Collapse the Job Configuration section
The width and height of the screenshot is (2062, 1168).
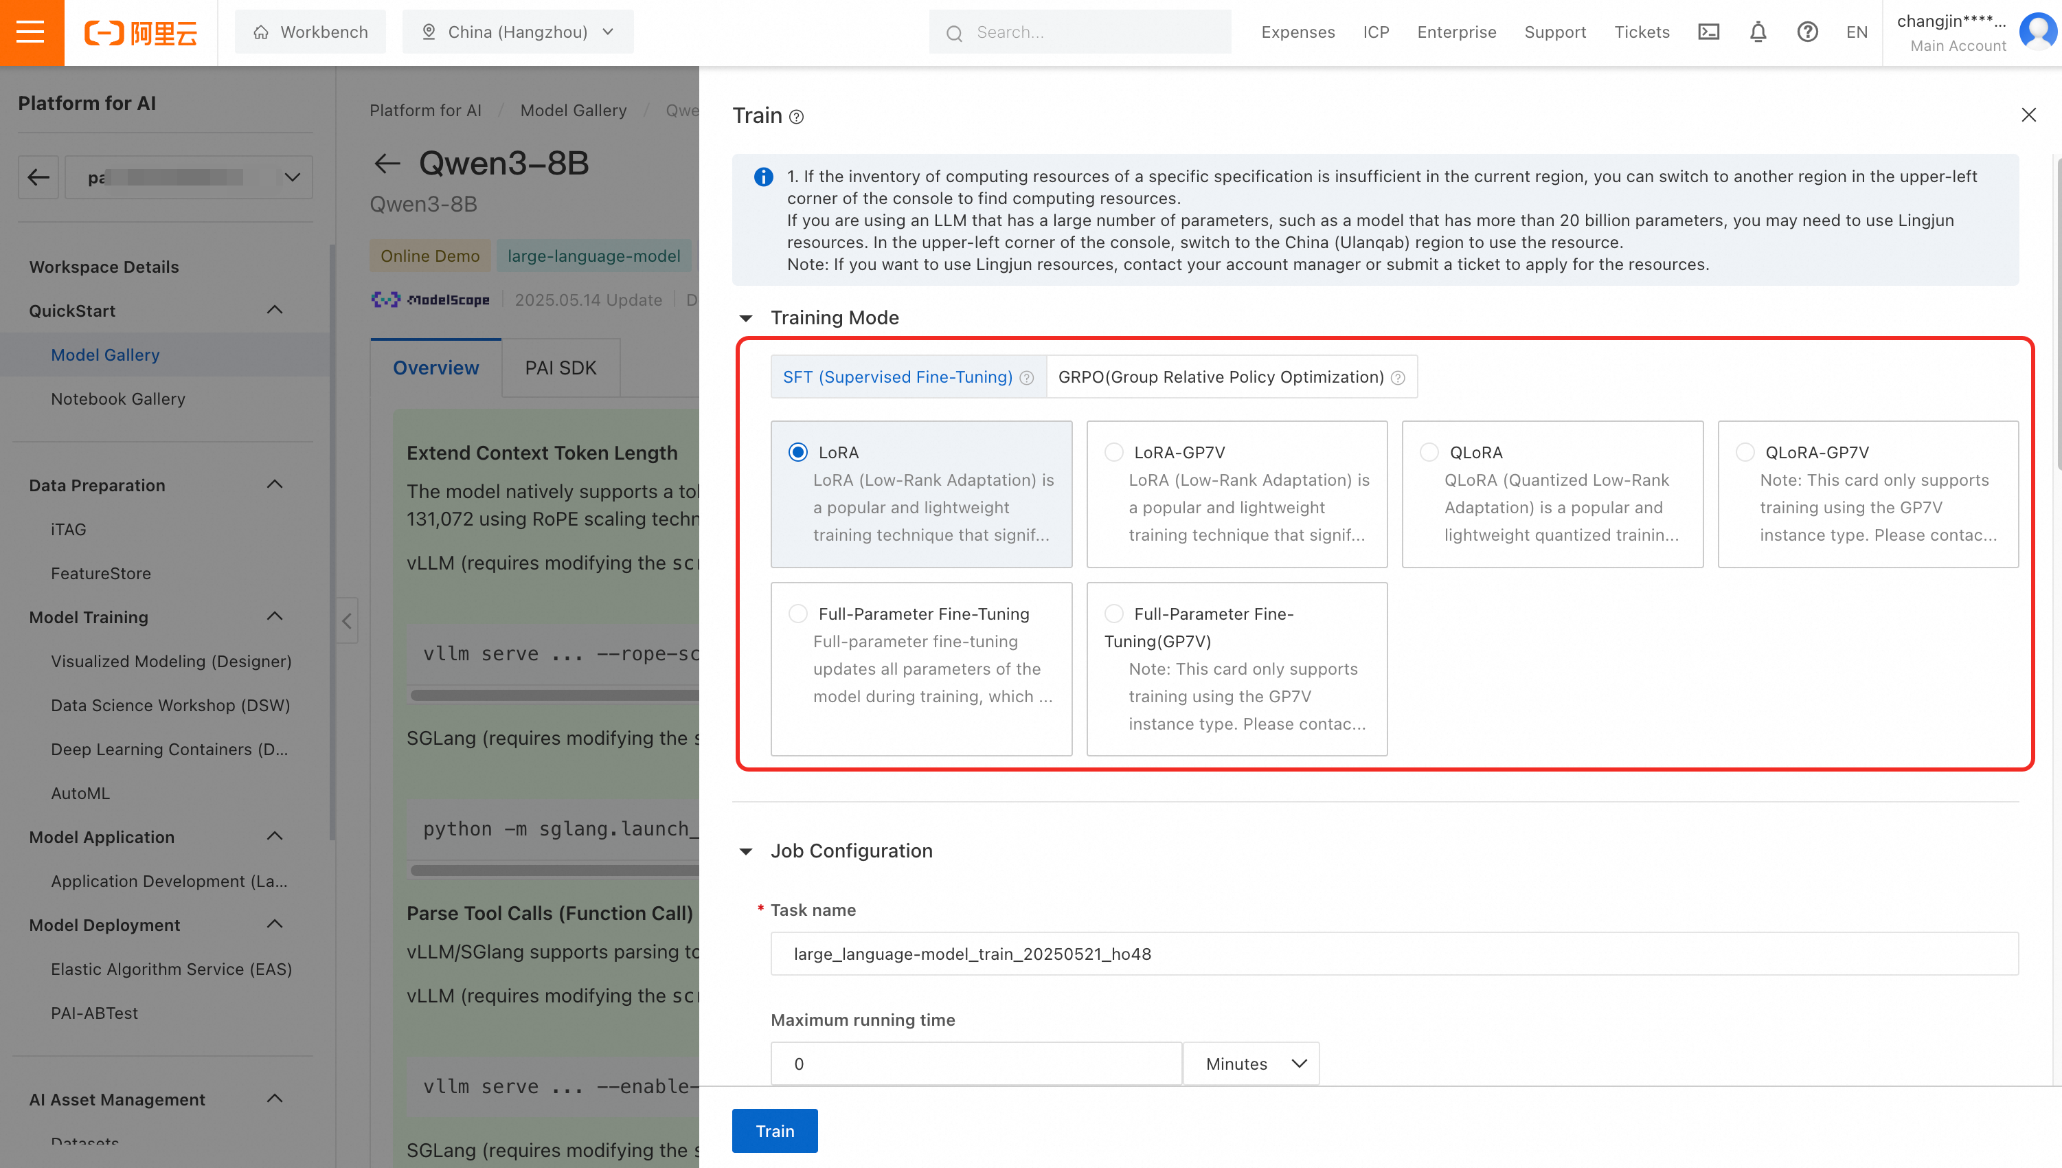(x=745, y=851)
